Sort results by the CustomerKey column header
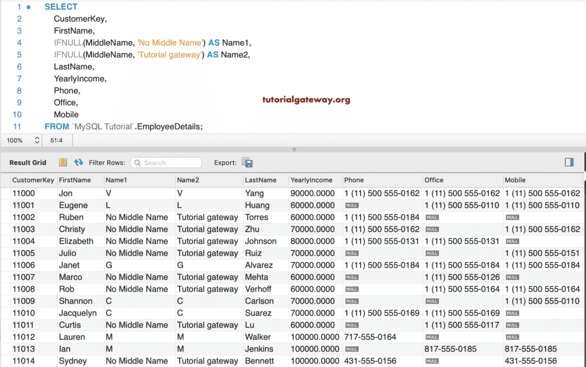Viewport: 586px width, 367px height. tap(33, 180)
